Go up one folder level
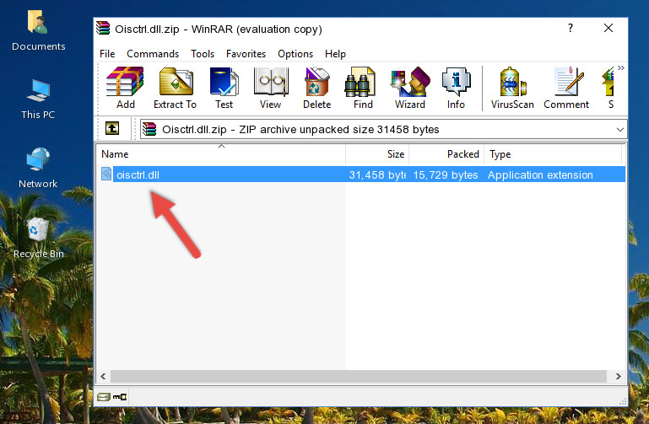The height and width of the screenshot is (424, 649). point(112,128)
